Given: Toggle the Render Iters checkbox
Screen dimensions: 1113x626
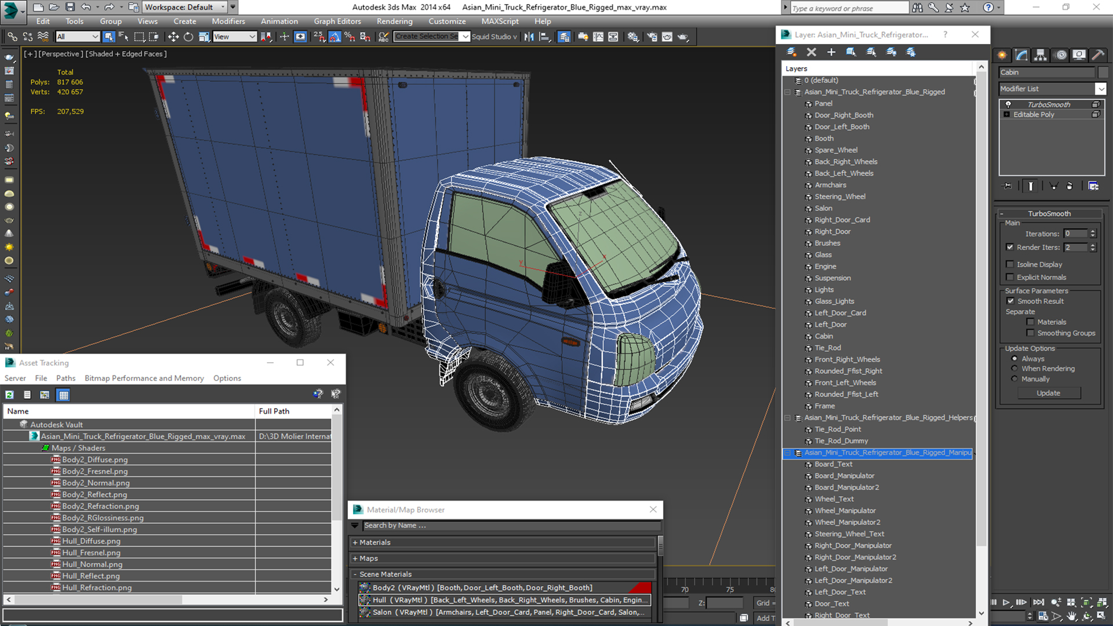Looking at the screenshot, I should click(1010, 247).
